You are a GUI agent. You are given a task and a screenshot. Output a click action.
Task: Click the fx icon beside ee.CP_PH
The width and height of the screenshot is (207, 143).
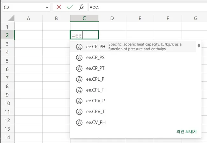(79, 47)
